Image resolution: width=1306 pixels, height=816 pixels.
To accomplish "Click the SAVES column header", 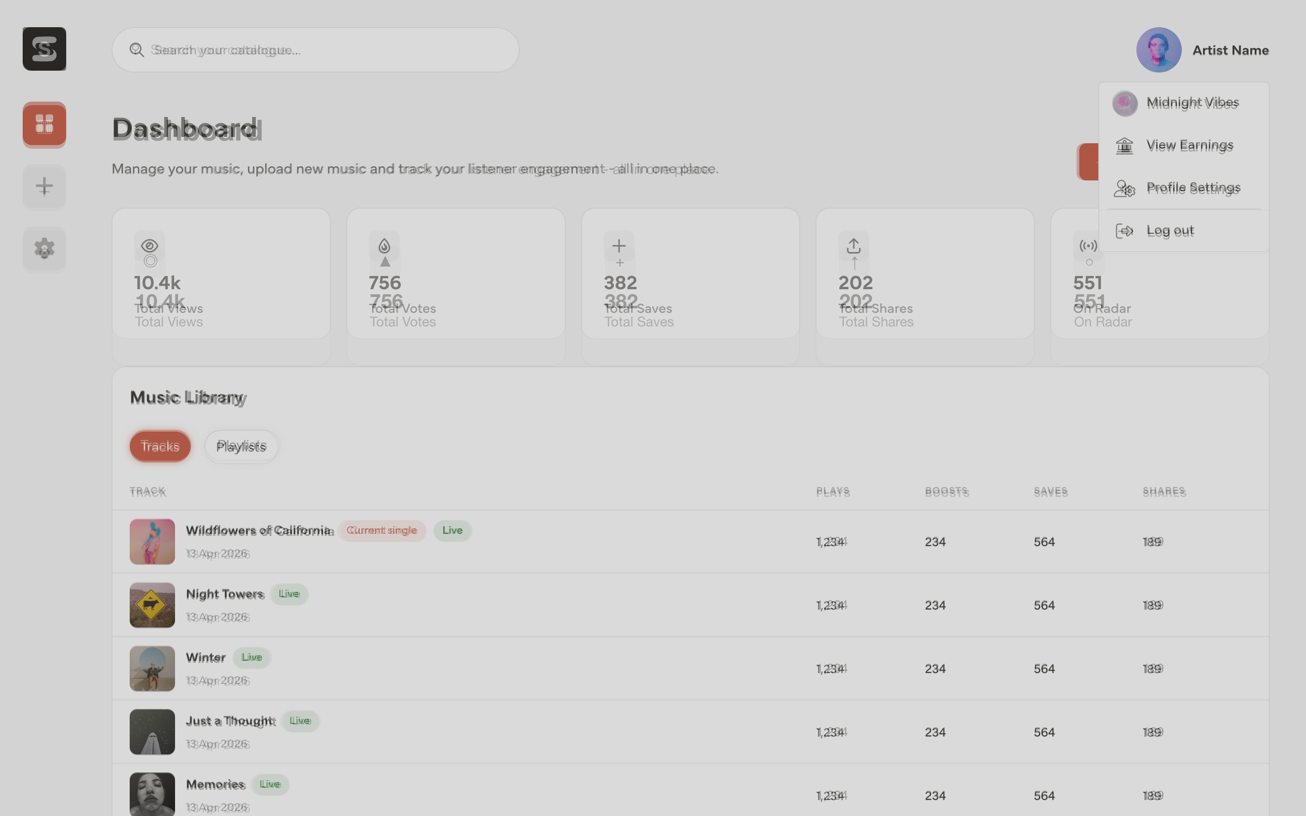I will pos(1051,492).
